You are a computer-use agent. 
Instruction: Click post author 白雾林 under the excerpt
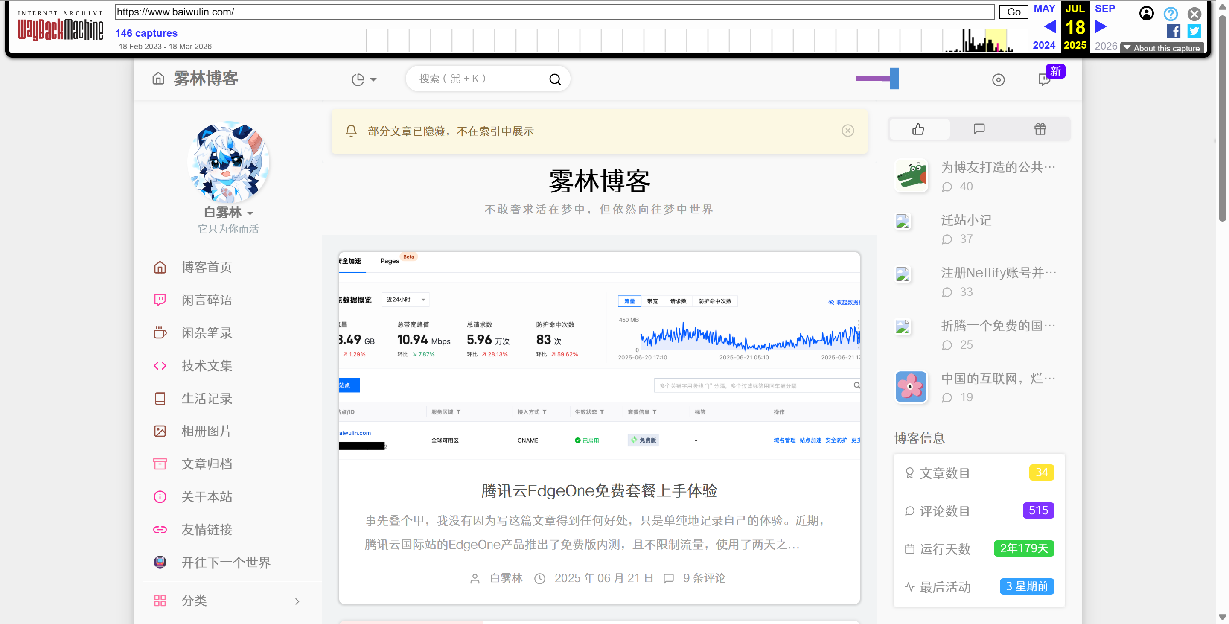[x=506, y=578]
